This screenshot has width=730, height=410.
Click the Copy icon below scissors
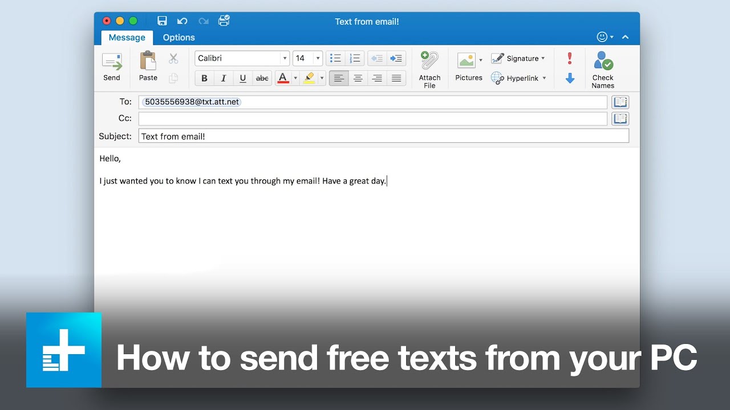[x=173, y=77]
